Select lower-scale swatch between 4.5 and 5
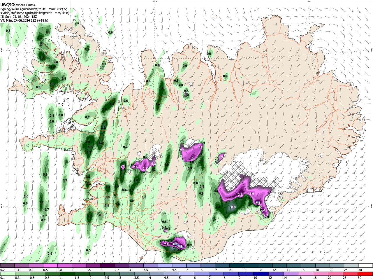373x280 pixels. click(172, 274)
